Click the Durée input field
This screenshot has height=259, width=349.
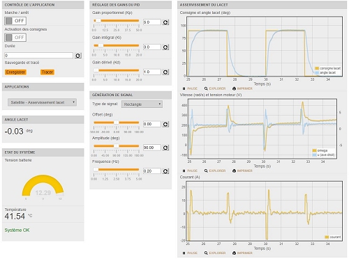tap(38, 56)
